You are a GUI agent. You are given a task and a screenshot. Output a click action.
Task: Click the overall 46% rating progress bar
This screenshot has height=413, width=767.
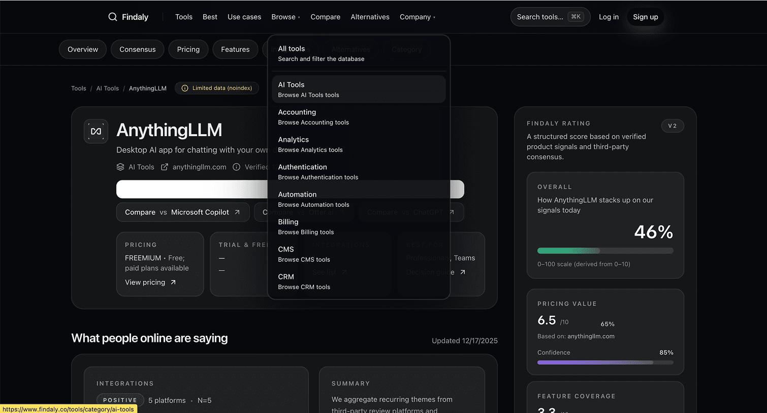605,250
